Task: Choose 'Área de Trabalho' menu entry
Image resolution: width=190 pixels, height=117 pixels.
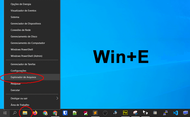Action: tap(20, 105)
